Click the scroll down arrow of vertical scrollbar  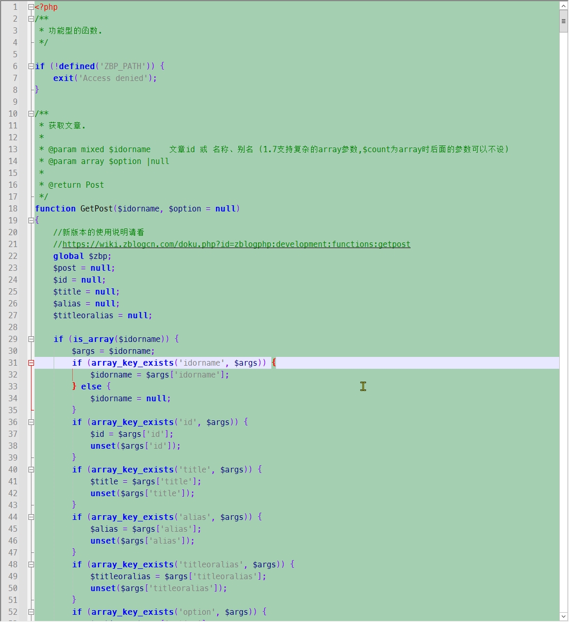click(564, 616)
